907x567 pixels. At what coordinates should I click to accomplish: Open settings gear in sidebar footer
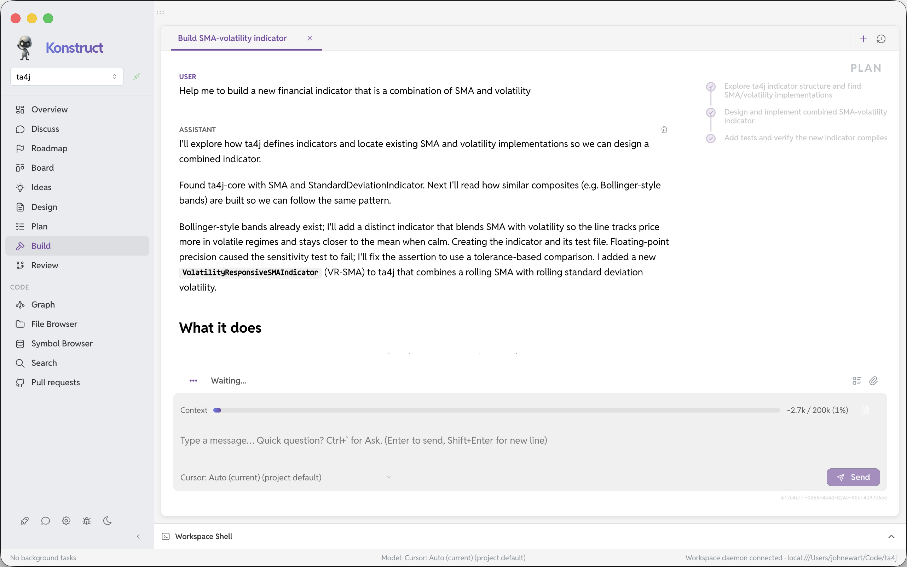[66, 521]
